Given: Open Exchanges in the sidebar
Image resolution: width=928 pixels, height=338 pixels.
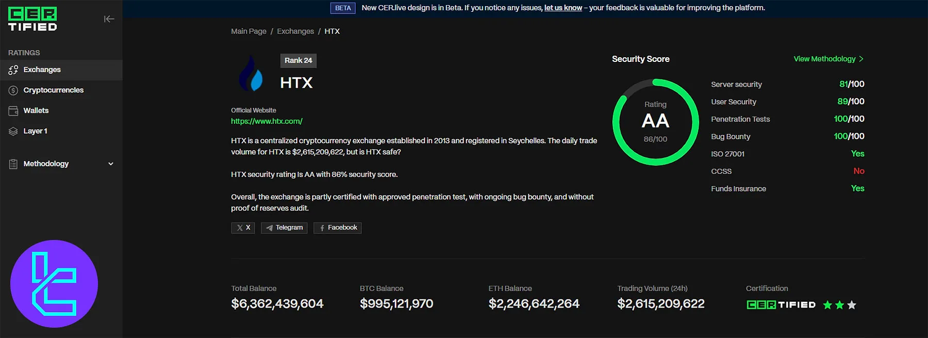Looking at the screenshot, I should tap(61, 70).
